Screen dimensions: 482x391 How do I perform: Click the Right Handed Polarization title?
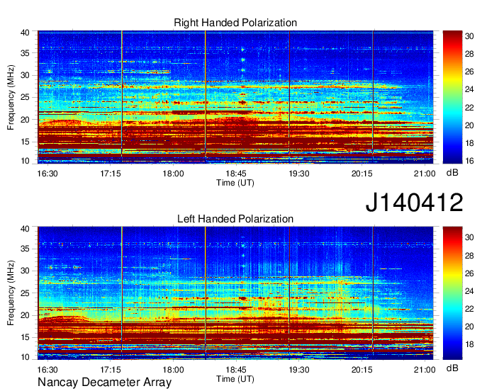pos(235,23)
